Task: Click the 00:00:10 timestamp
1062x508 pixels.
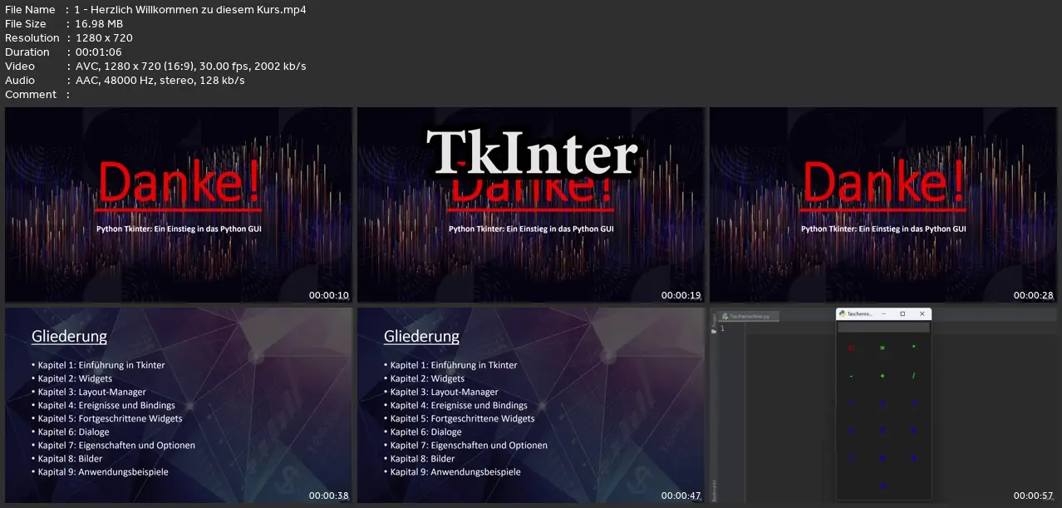Action: pyautogui.click(x=329, y=295)
